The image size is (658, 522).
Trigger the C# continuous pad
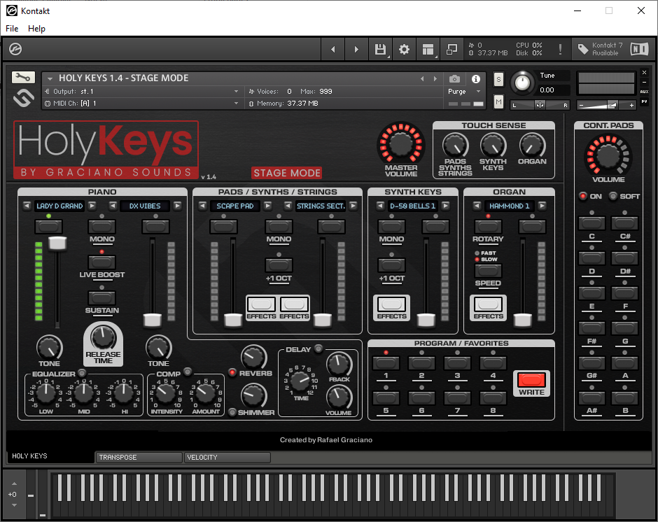[x=625, y=223]
